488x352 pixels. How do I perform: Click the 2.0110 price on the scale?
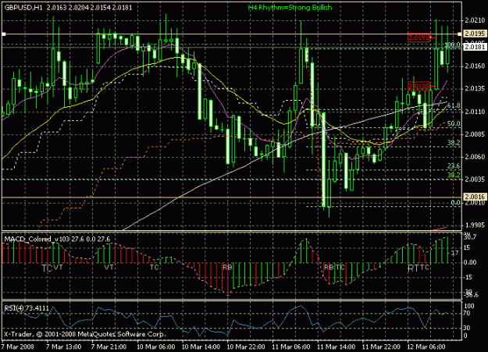pos(475,112)
